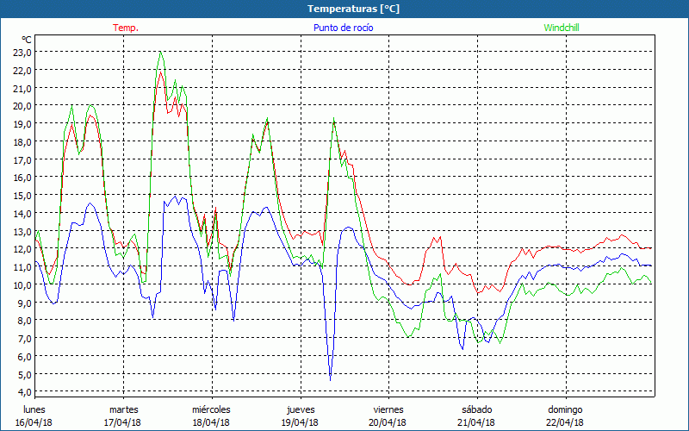689x431 pixels.
Task: Click the highest green Windchill peak on Tuesday
Action: [x=160, y=53]
